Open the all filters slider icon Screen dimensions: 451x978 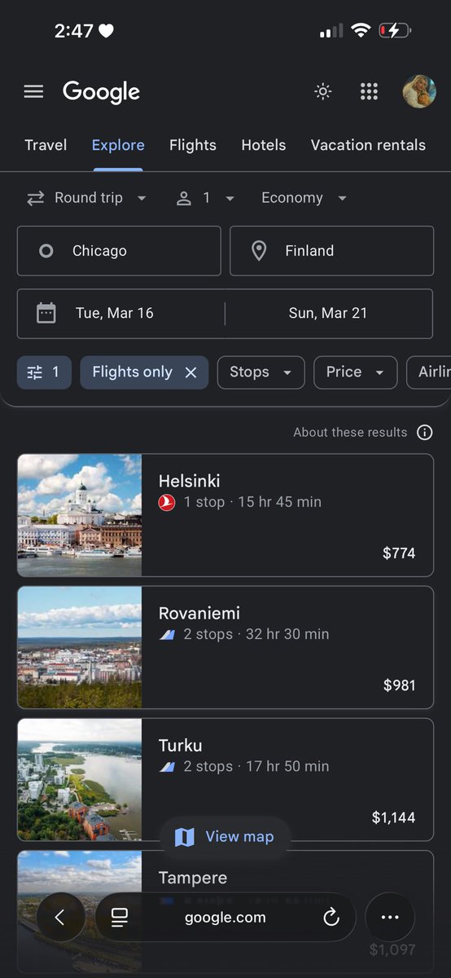[x=45, y=372]
